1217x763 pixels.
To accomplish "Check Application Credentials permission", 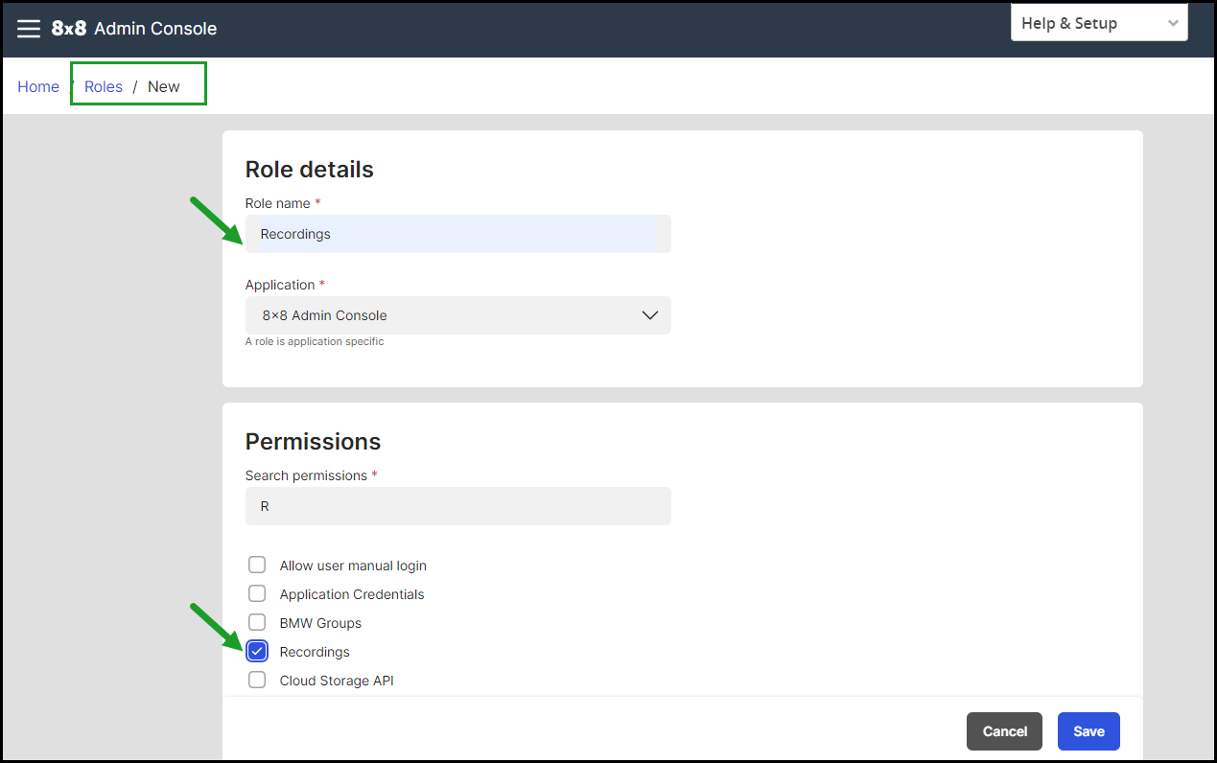I will pyautogui.click(x=257, y=593).
